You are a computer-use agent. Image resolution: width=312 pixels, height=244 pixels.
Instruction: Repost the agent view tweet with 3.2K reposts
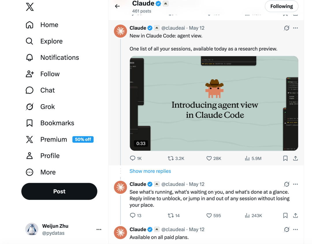pos(176,158)
